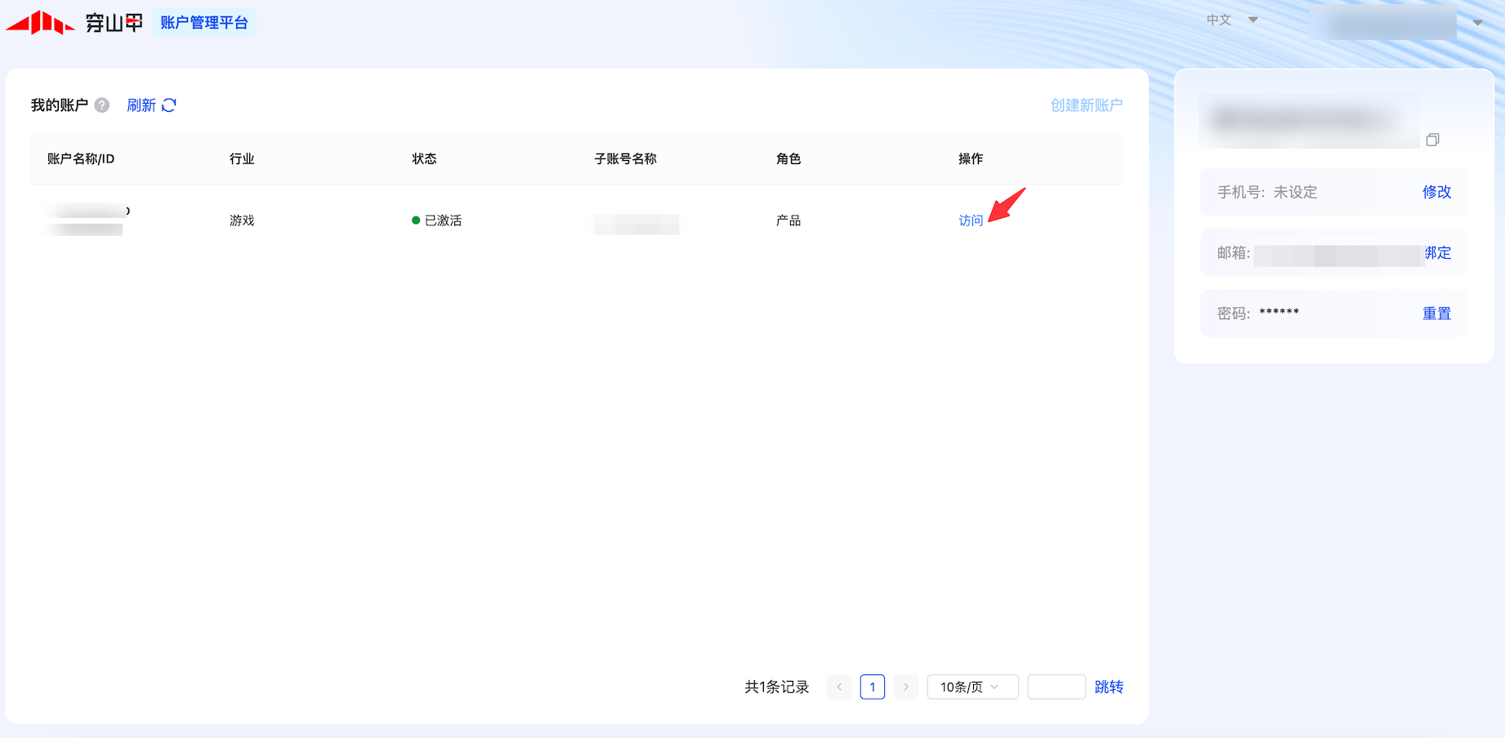Copy the user ID using copy icon
This screenshot has width=1505, height=738.
1432,140
